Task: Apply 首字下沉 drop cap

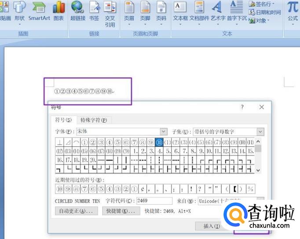Action: 237,13
